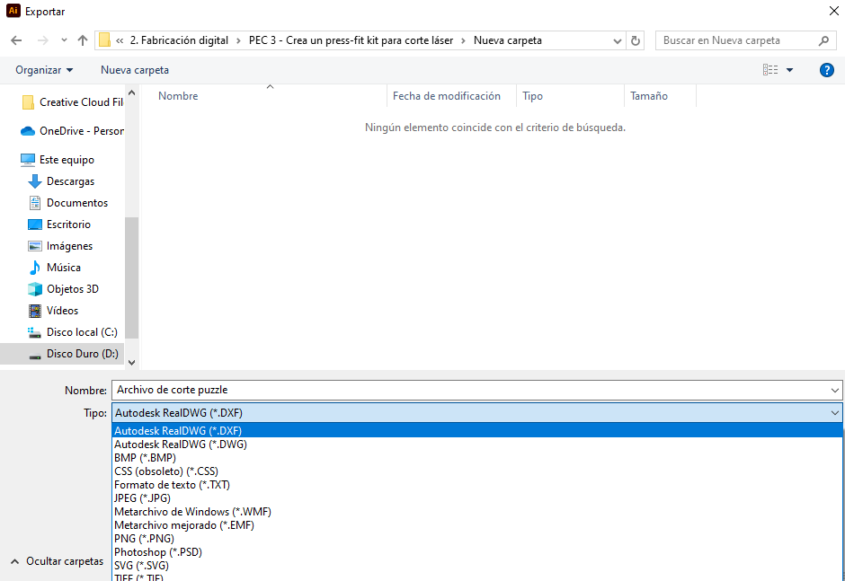Image resolution: width=845 pixels, height=581 pixels.
Task: Open Objetos 3D folder
Action: [x=63, y=289]
